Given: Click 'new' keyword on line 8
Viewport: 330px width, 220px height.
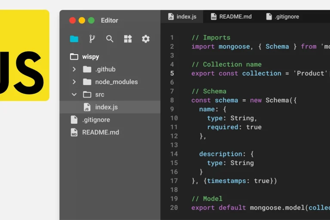Looking at the screenshot, I should pyautogui.click(x=256, y=100).
